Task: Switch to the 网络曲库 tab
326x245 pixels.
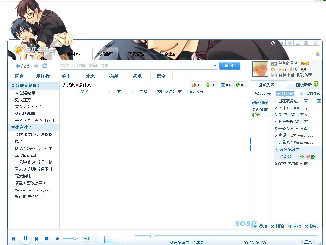Action: pos(105,54)
